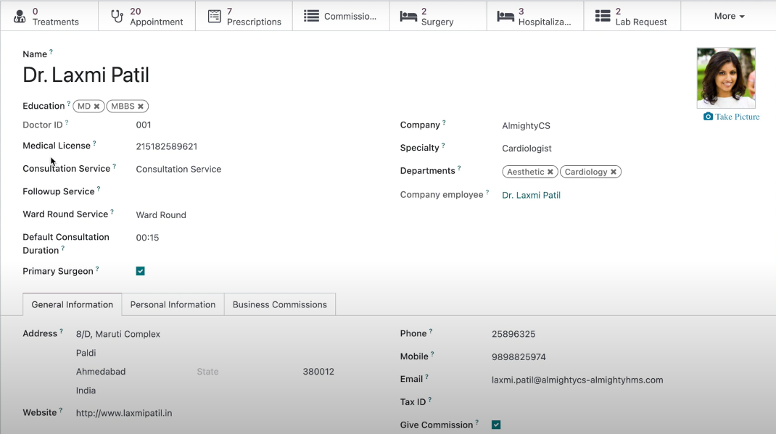776x434 pixels.
Task: Remove the Cardiology department tag
Action: coord(614,172)
